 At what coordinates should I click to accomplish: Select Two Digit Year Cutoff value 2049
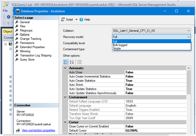tap(155, 118)
